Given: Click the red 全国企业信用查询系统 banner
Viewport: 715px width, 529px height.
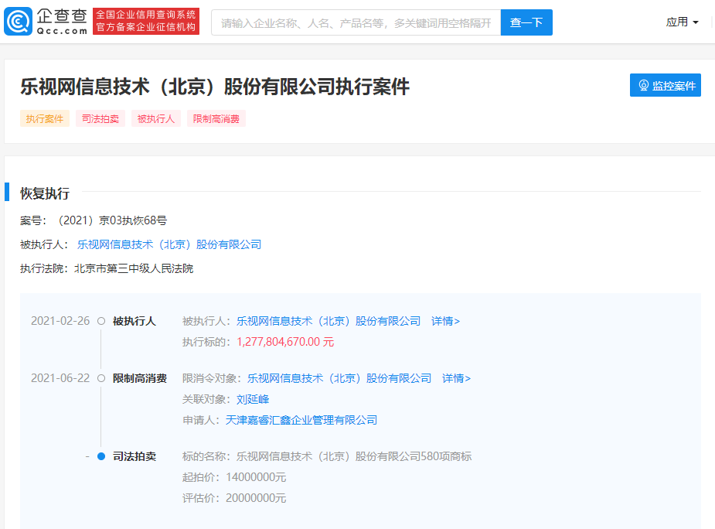Looking at the screenshot, I should [x=146, y=22].
